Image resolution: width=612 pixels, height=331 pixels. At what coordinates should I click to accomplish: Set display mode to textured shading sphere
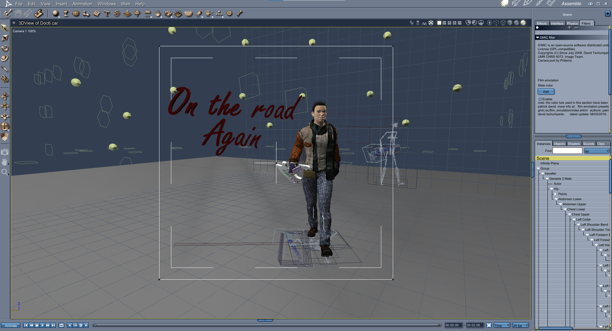[x=523, y=23]
